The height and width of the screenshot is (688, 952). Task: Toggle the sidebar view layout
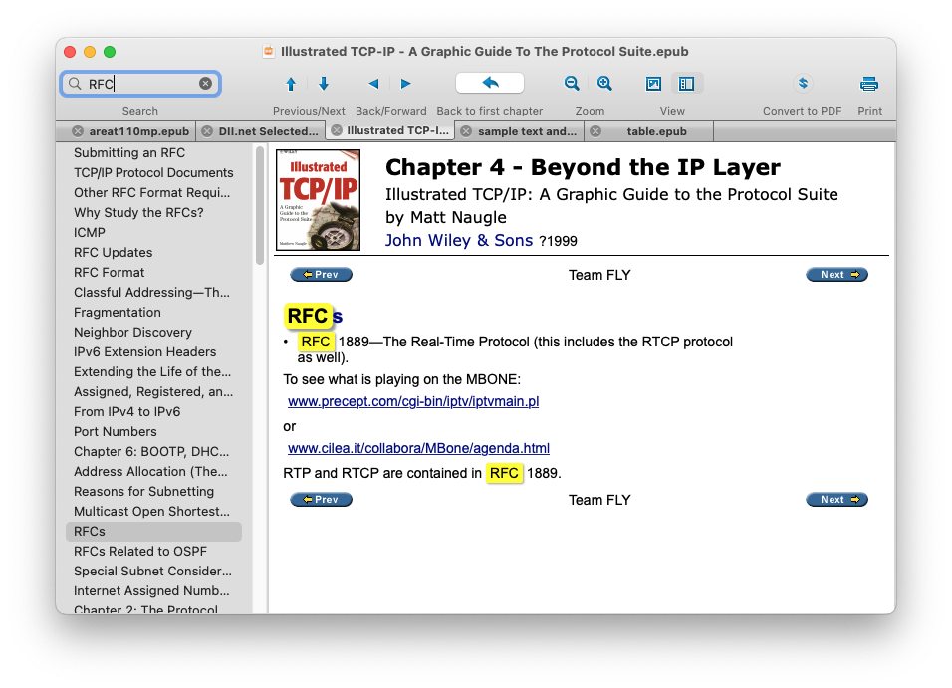click(686, 84)
